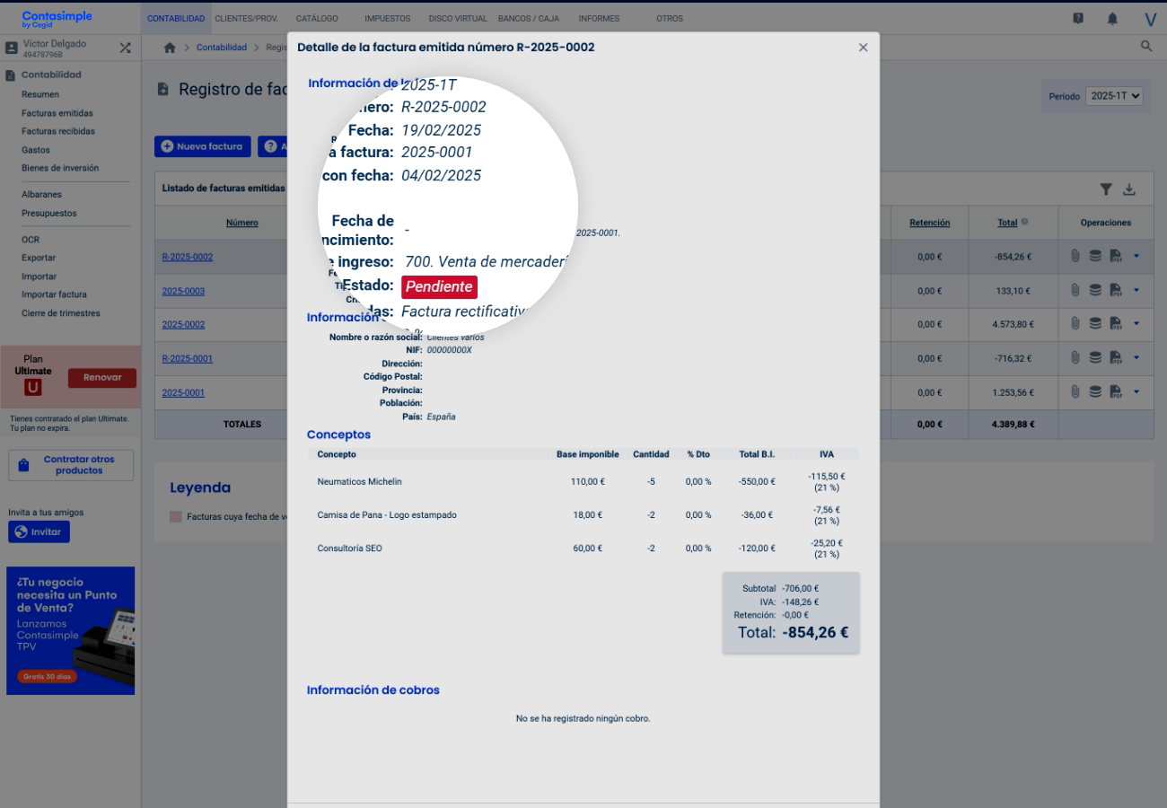Screen dimensions: 1167x808
Task: Download PDF for the 1.253,56 € row
Action: tap(1116, 391)
